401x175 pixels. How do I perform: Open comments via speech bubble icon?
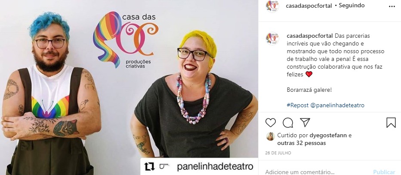click(x=288, y=123)
